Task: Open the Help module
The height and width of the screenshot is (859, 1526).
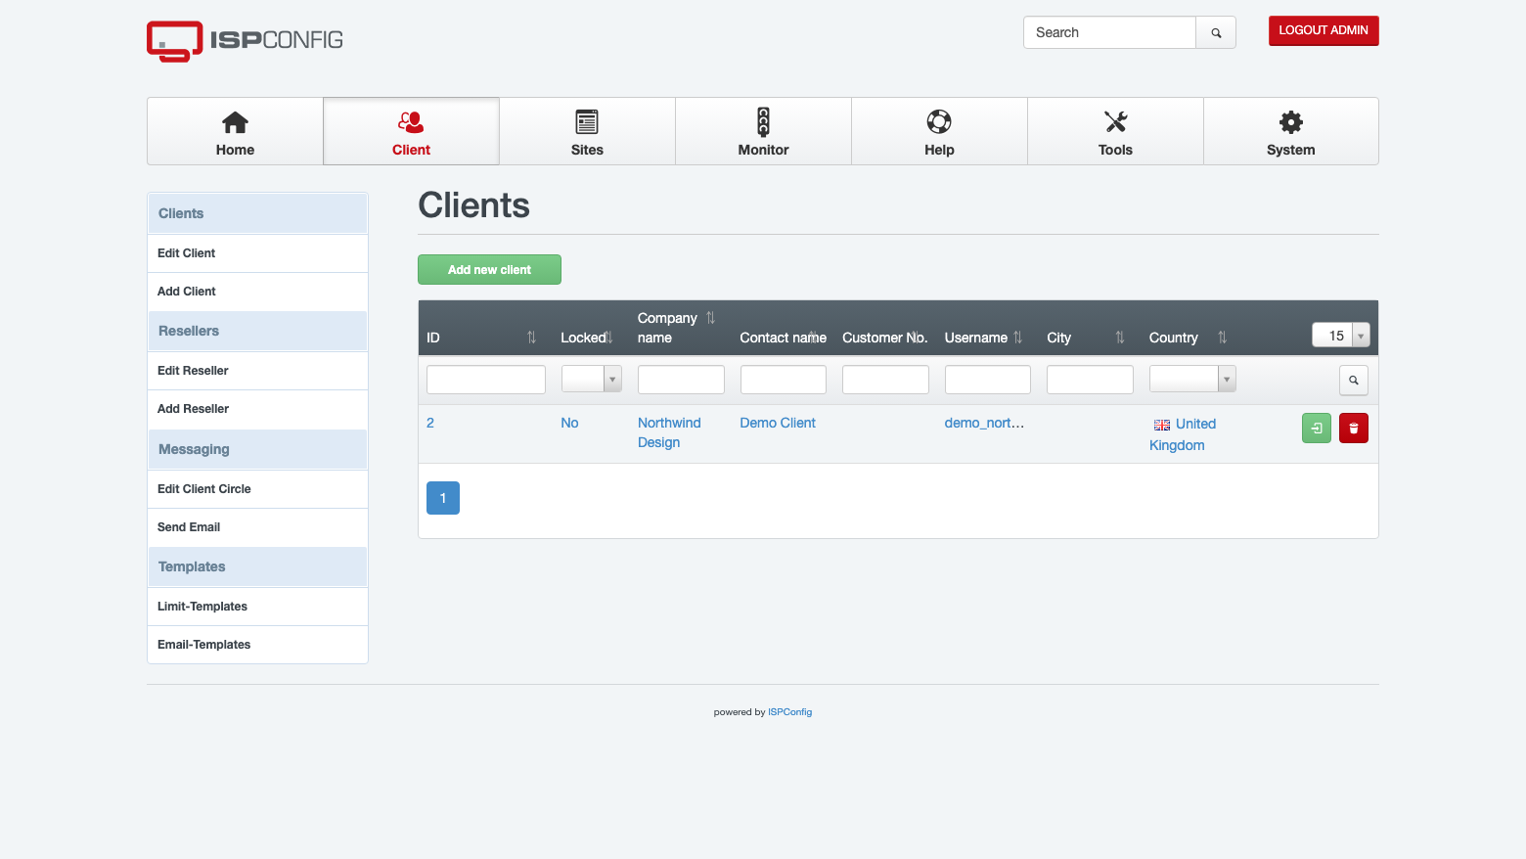Action: (939, 131)
